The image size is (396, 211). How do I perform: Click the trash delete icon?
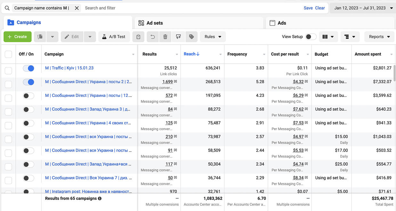[x=165, y=37]
